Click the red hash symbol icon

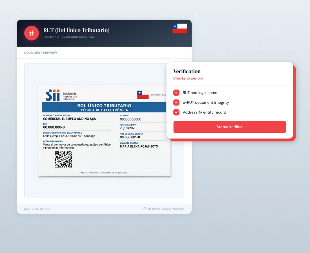pyautogui.click(x=32, y=33)
